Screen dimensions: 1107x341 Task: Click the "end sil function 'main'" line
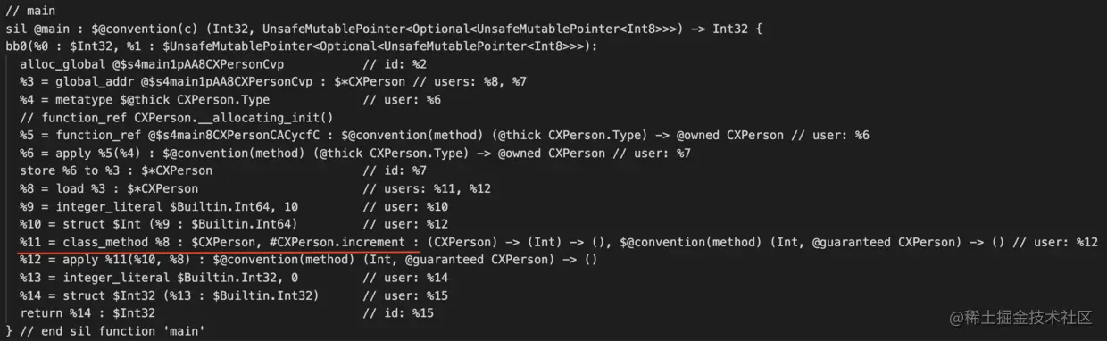pyautogui.click(x=105, y=331)
